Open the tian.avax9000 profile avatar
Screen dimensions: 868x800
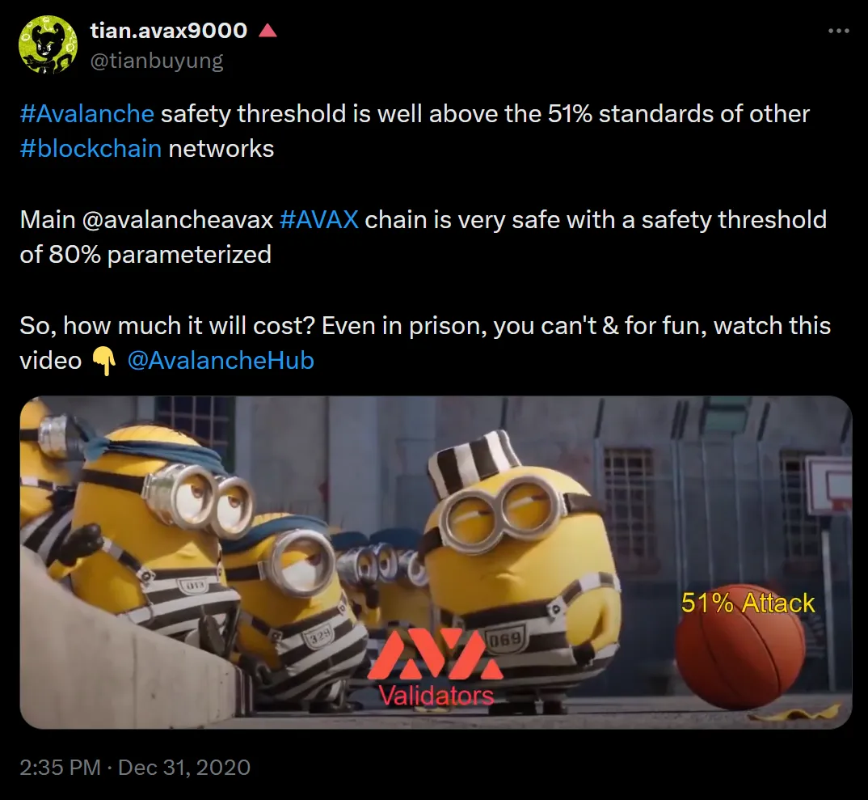tap(48, 44)
